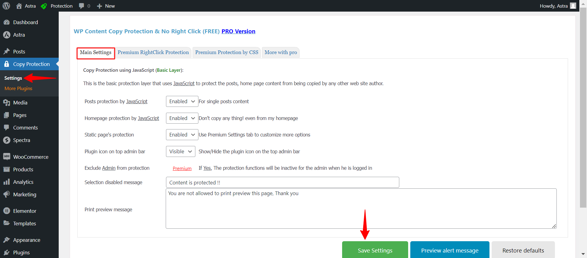
Task: Click the Astra site name in the admin bar
Action: [30, 6]
